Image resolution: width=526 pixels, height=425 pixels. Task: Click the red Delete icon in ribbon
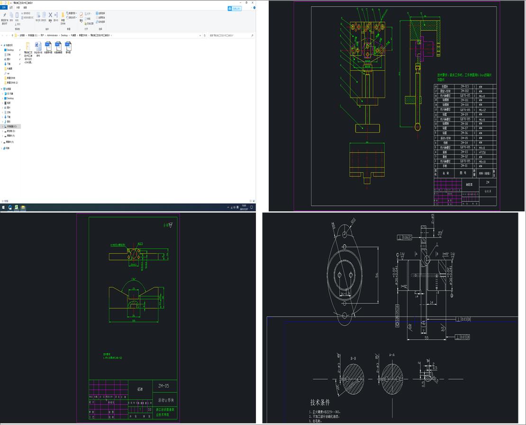pyautogui.click(x=50, y=16)
